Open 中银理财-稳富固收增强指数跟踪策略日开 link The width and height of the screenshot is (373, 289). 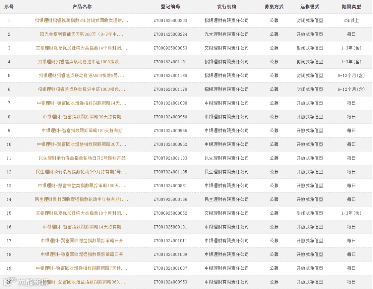point(82,254)
